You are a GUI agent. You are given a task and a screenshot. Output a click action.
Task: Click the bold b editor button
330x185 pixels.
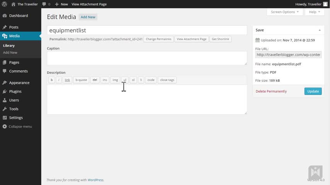point(51,80)
